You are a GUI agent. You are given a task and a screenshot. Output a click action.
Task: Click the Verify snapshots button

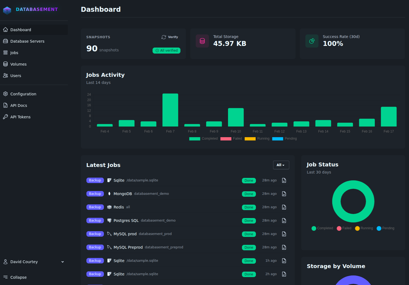click(170, 37)
